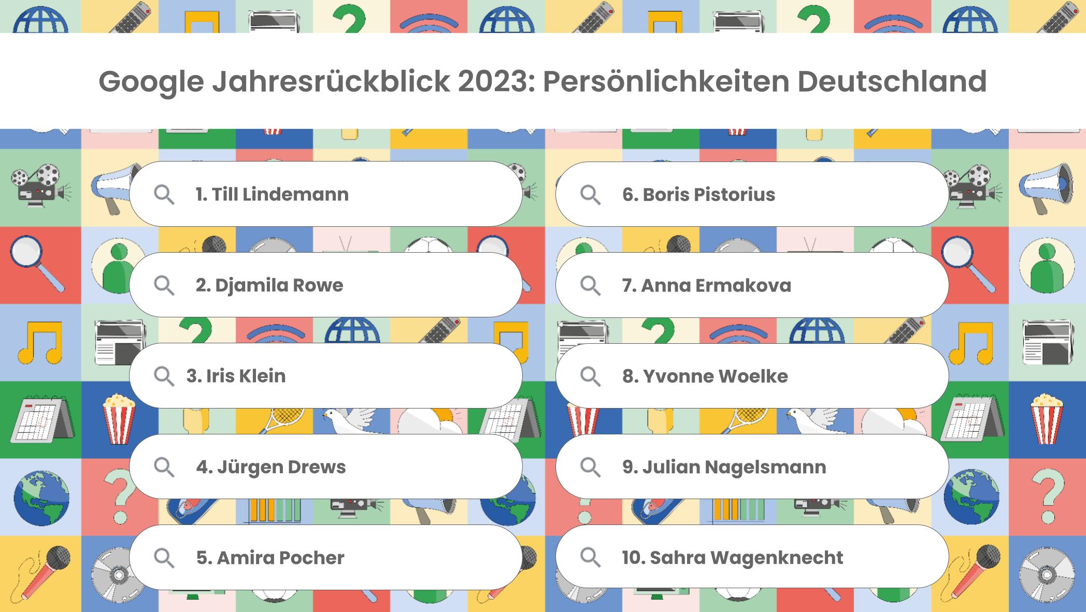Open the "8. Yvonne Woelke" search entry

click(x=751, y=376)
